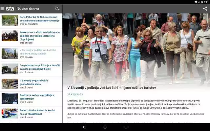Tap the Android home circle button
The image size is (210, 131).
[x=105, y=127]
